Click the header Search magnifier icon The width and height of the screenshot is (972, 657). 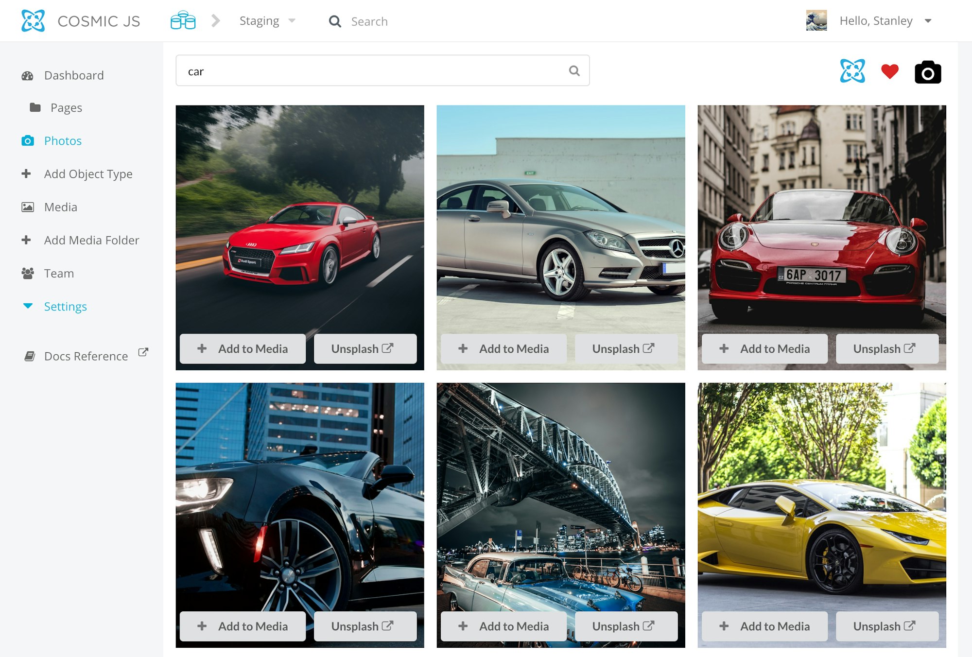point(334,21)
